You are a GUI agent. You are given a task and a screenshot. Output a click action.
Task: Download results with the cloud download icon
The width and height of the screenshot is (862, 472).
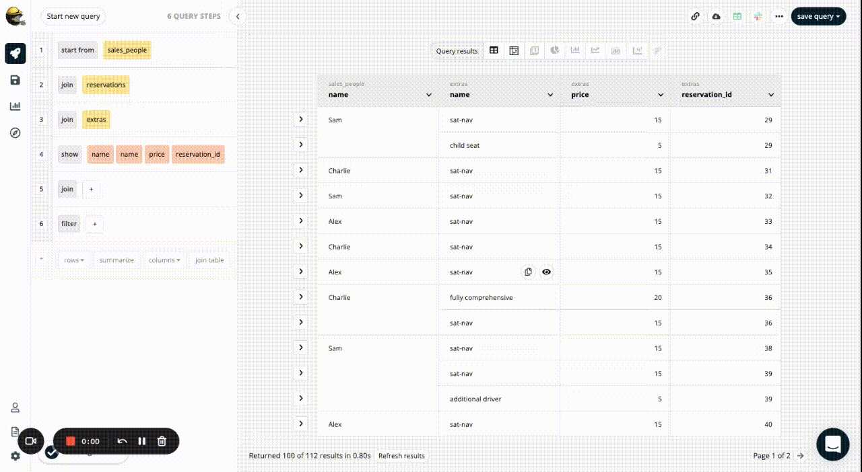pyautogui.click(x=717, y=17)
